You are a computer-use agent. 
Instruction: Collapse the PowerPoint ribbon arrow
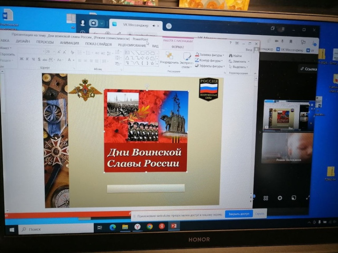coord(255,73)
